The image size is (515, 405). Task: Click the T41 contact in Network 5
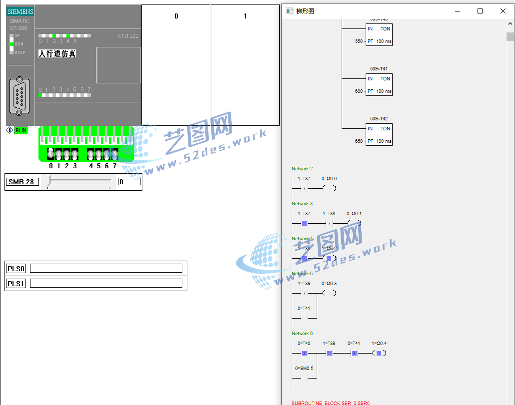(305, 318)
